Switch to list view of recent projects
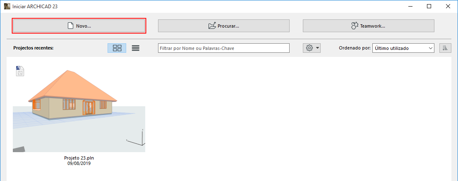Image resolution: width=458 pixels, height=181 pixels. click(x=136, y=48)
